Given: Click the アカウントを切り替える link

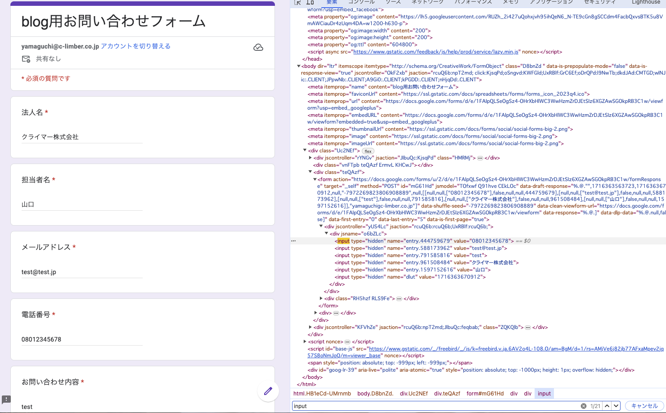Looking at the screenshot, I should click(x=135, y=46).
